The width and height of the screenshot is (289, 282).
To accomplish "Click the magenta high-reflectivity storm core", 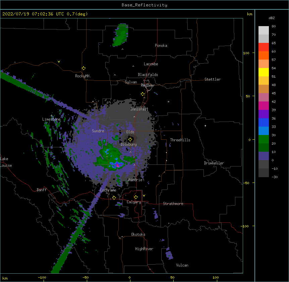I will tap(118, 165).
